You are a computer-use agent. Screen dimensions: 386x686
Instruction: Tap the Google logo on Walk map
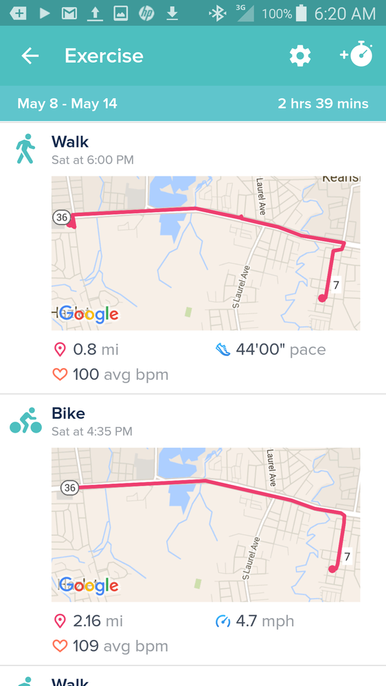coord(89,314)
